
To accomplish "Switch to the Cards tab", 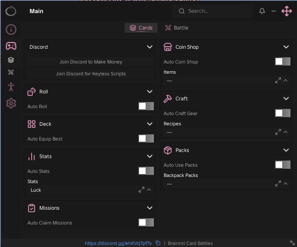I will pyautogui.click(x=141, y=28).
